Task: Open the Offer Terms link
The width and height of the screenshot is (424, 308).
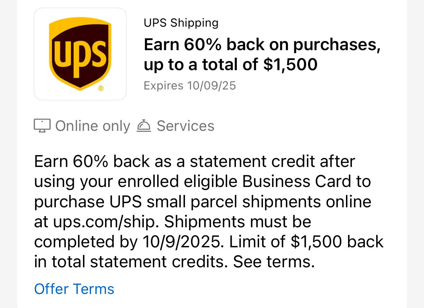Action: (74, 289)
